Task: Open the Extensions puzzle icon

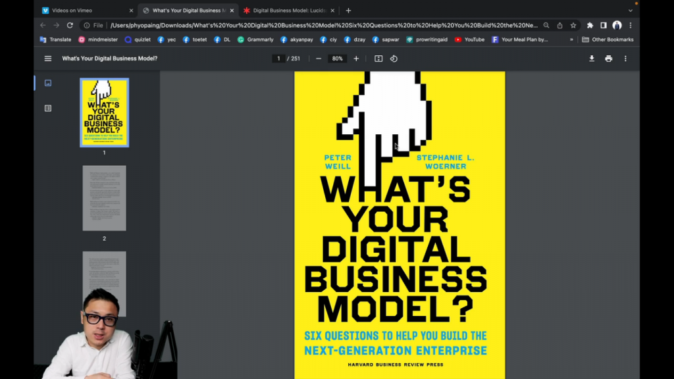Action: (x=590, y=26)
